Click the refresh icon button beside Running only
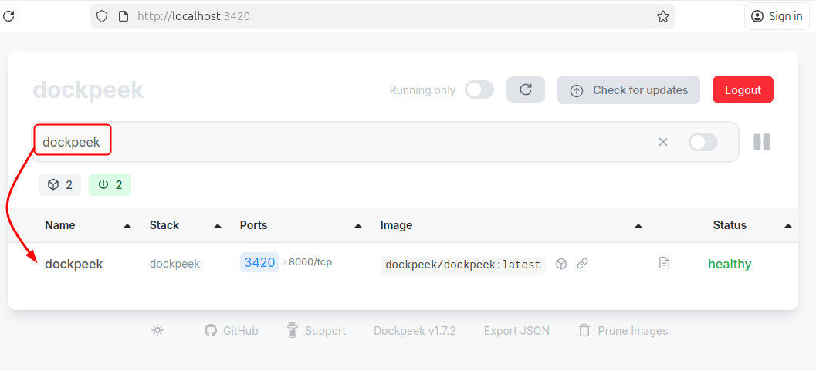The height and width of the screenshot is (371, 816). click(526, 89)
